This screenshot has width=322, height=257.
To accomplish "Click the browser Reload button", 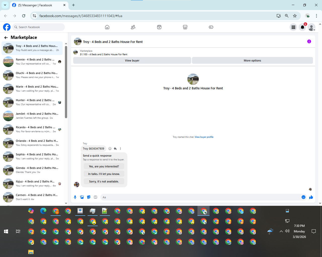I will (24, 16).
